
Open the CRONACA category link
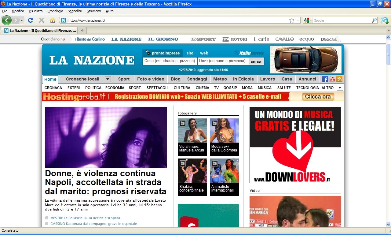pyautogui.click(x=53, y=88)
